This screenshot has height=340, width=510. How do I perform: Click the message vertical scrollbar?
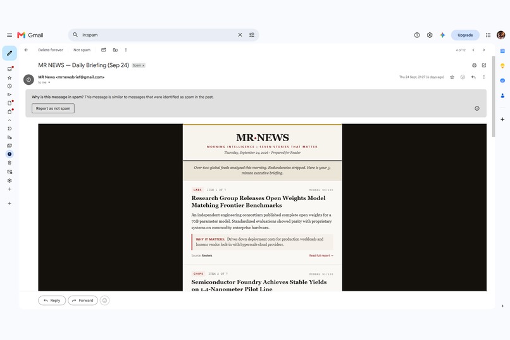click(494, 96)
